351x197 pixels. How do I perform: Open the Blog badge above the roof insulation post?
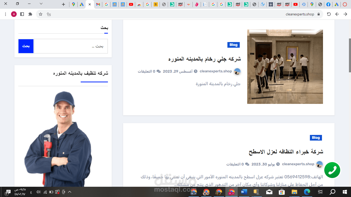pos(316,138)
